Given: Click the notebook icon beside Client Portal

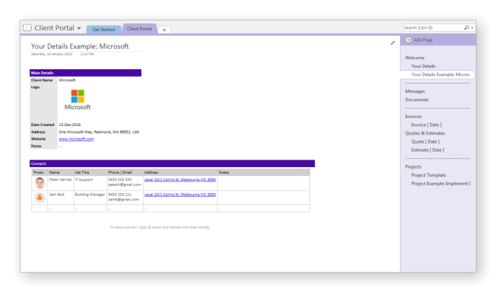Looking at the screenshot, I should 27,28.
